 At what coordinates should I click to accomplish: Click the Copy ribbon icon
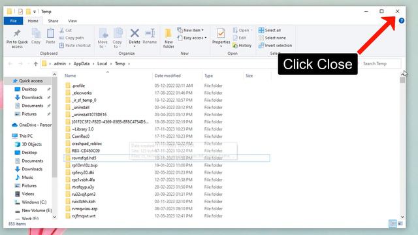36,33
